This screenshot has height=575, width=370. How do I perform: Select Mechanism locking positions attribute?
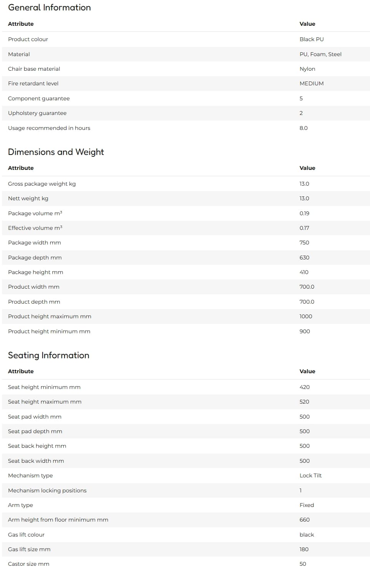click(x=47, y=490)
